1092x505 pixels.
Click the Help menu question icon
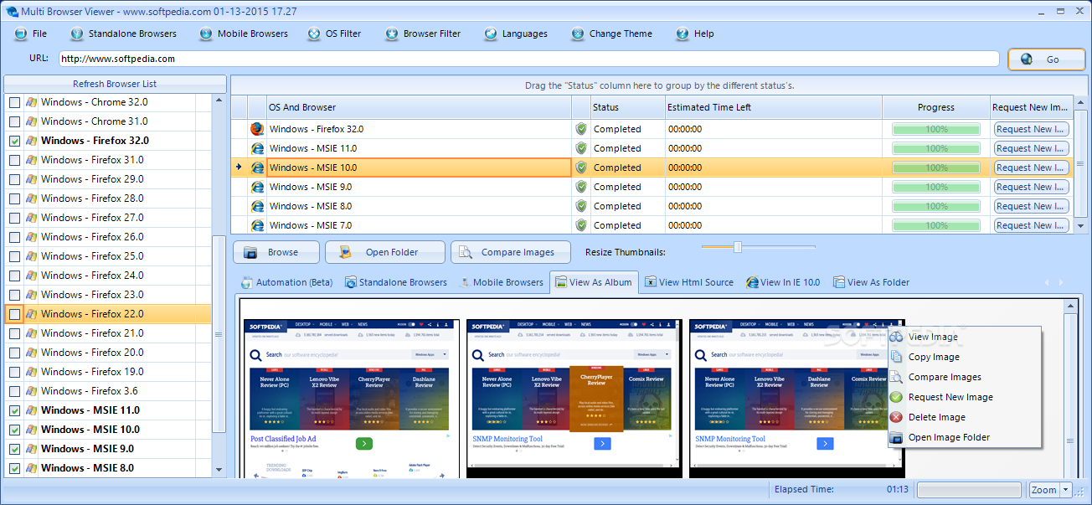coord(682,34)
